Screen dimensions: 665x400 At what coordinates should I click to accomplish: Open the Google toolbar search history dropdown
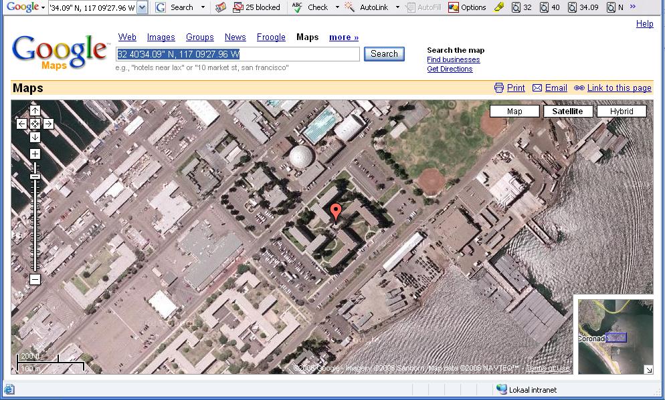[142, 7]
